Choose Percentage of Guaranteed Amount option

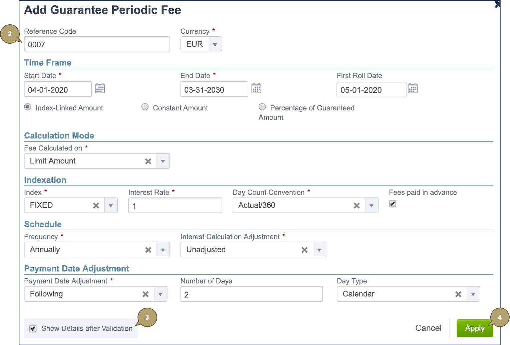[262, 107]
